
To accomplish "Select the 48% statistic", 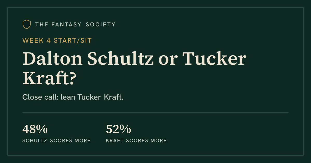I will 35,129.
